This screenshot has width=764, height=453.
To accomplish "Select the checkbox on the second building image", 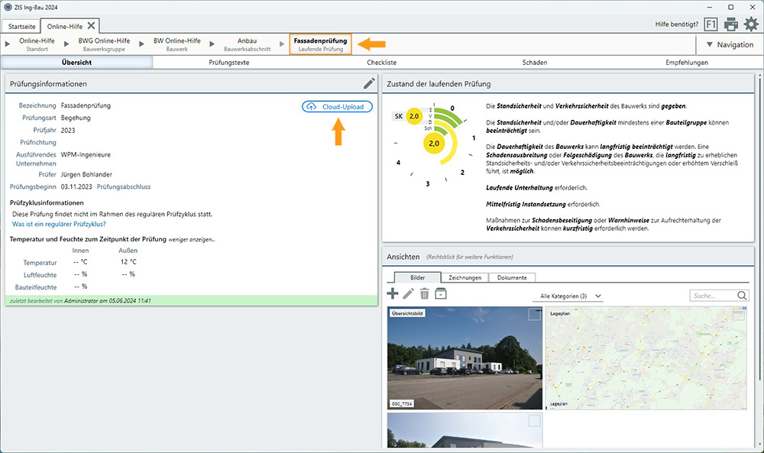I will pyautogui.click(x=534, y=421).
